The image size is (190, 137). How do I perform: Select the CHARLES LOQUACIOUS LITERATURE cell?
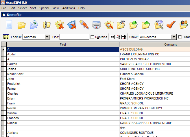pyautogui.click(x=155, y=93)
